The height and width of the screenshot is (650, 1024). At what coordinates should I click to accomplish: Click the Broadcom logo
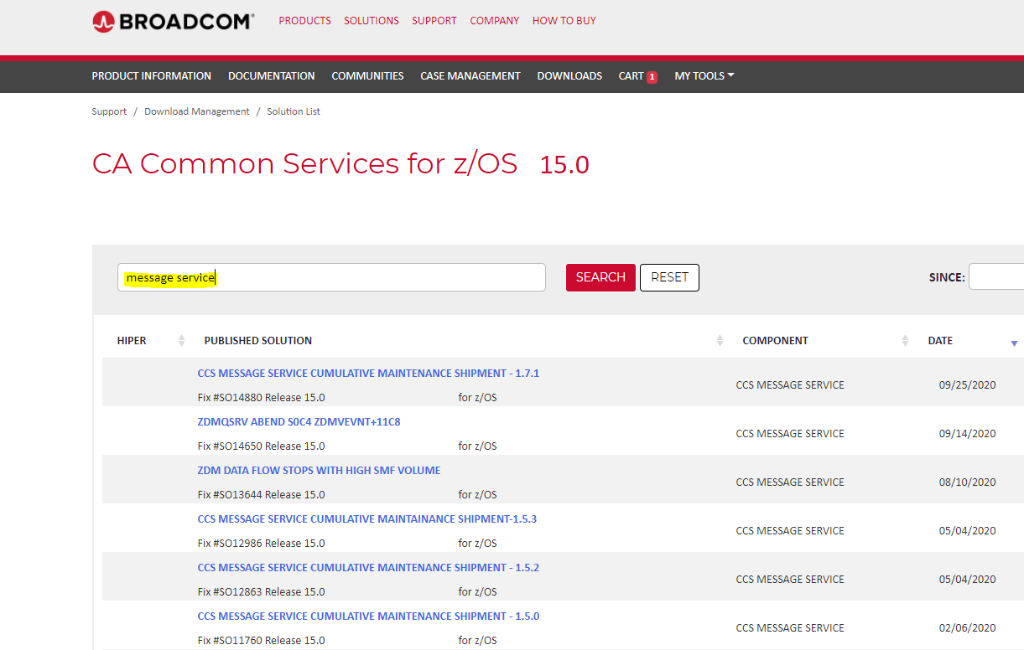coord(173,21)
